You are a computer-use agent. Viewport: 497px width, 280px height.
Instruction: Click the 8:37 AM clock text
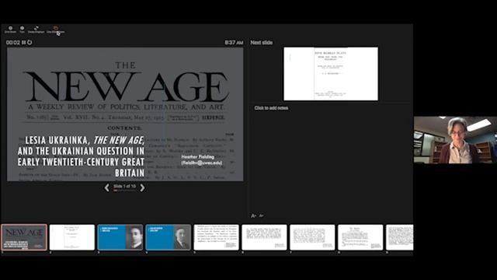click(x=234, y=43)
